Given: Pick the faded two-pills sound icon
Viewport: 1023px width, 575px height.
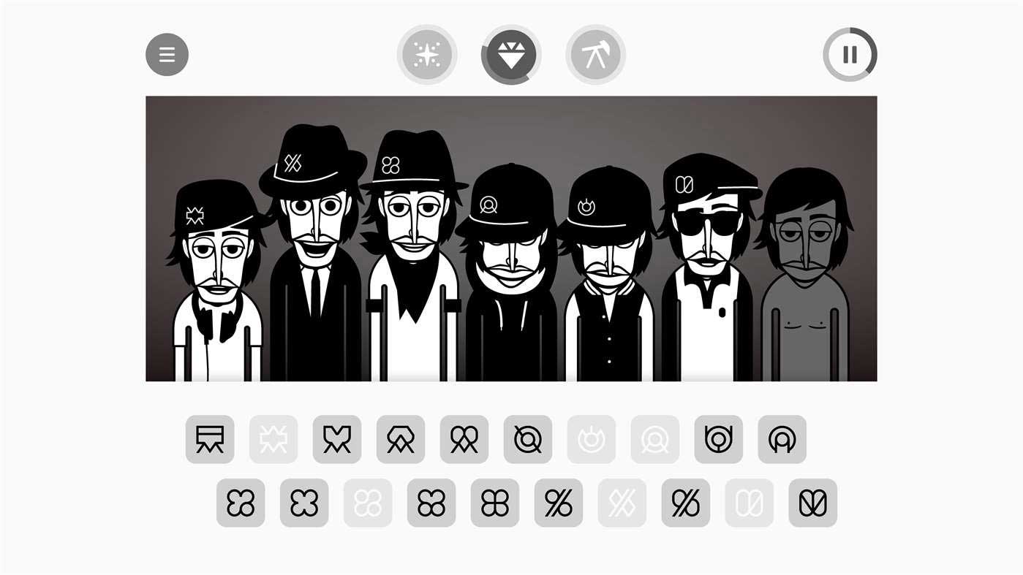Looking at the screenshot, I should (750, 503).
